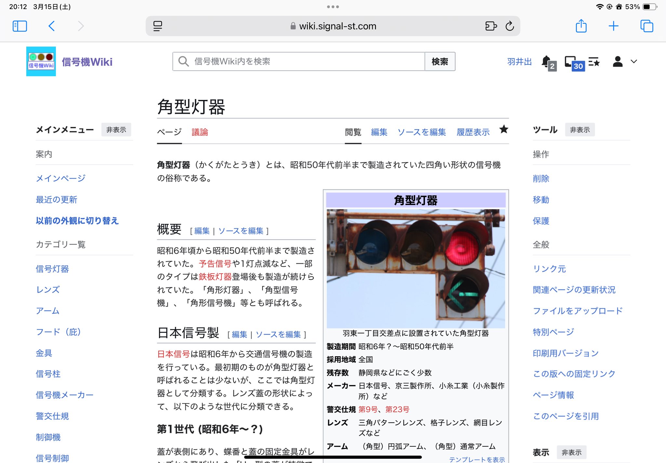Click 編集 beside the 概要 heading
This screenshot has height=463, width=666.
202,231
